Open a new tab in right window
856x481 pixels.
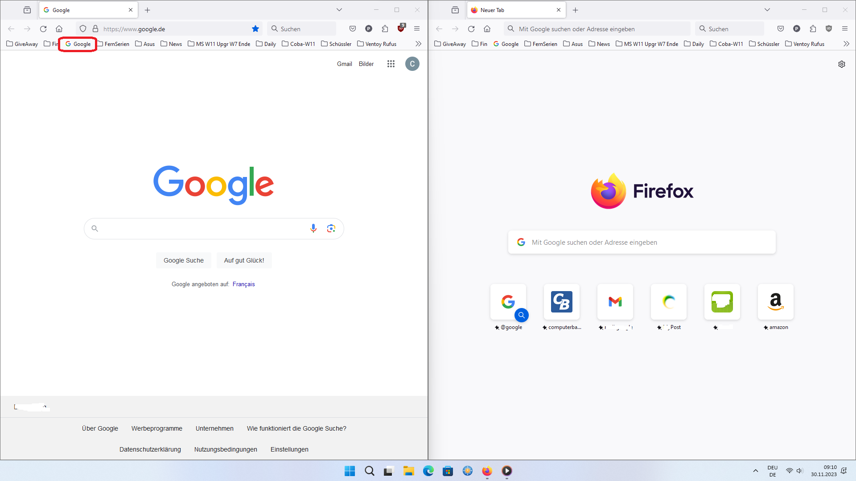click(576, 10)
